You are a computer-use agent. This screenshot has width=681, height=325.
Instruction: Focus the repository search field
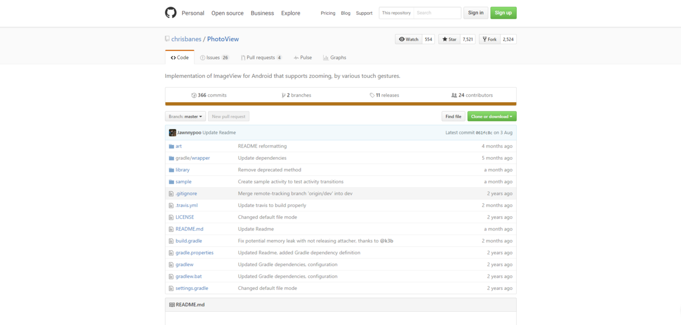click(437, 13)
